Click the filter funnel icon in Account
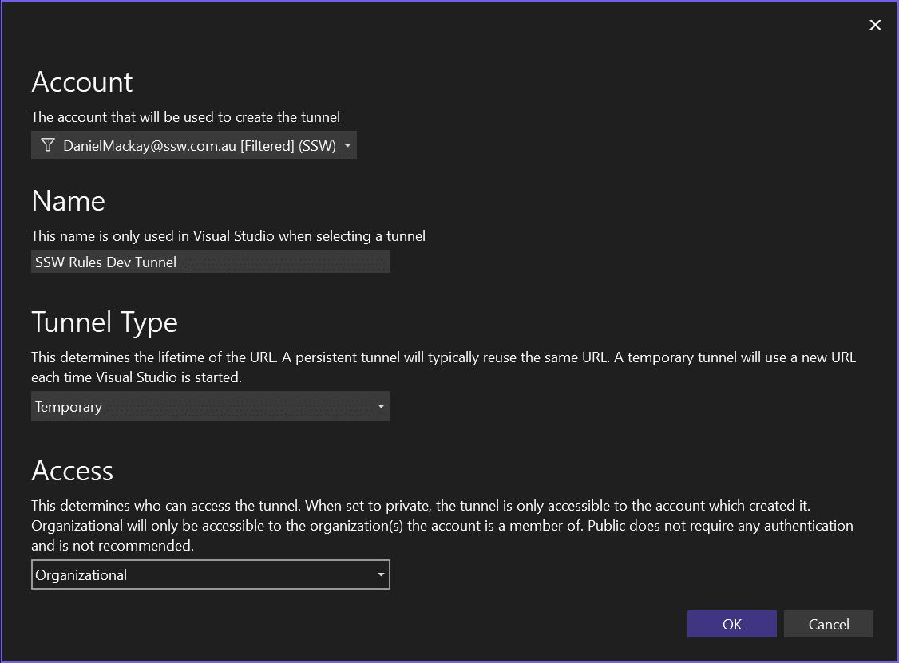899x663 pixels. click(48, 145)
